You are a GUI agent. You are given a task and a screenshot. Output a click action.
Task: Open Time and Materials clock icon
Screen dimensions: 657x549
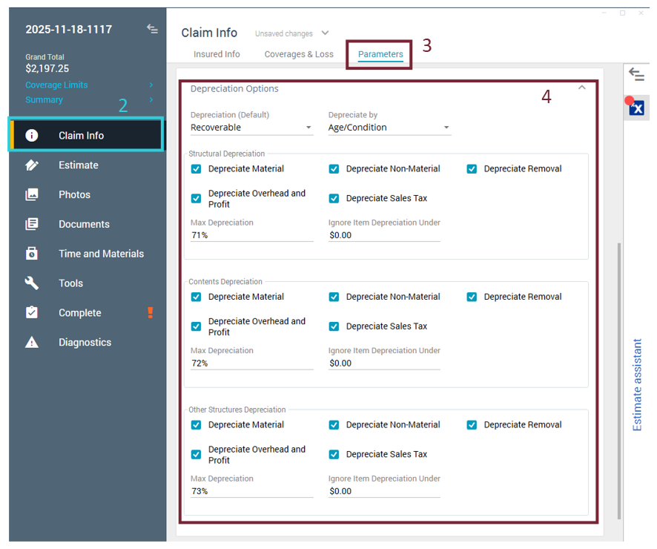point(32,254)
